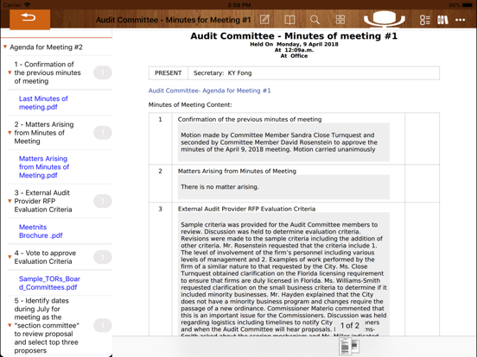This screenshot has height=357, width=477.
Task: Tap count badge beside Confirmation of previous minutes
Action: (x=103, y=72)
